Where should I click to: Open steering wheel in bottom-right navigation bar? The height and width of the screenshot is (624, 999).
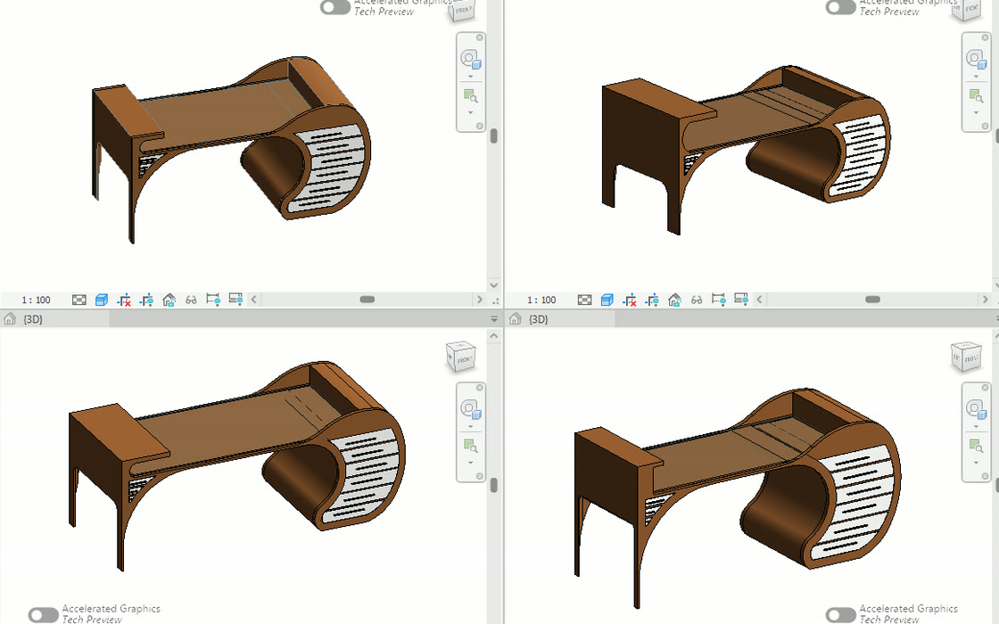[976, 409]
